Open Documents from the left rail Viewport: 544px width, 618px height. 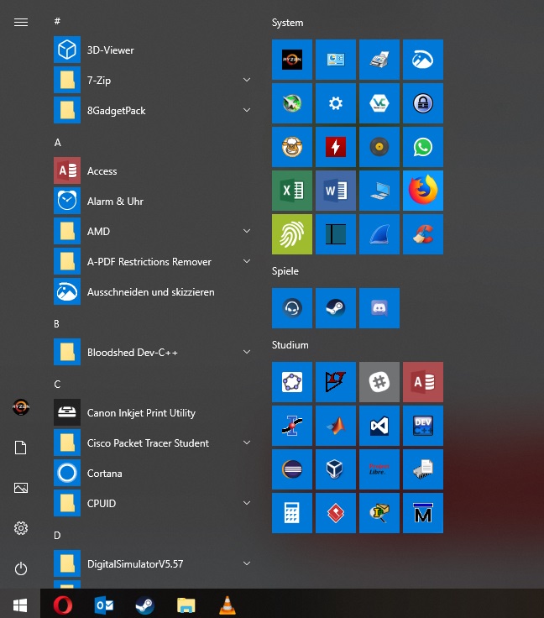[x=21, y=448]
